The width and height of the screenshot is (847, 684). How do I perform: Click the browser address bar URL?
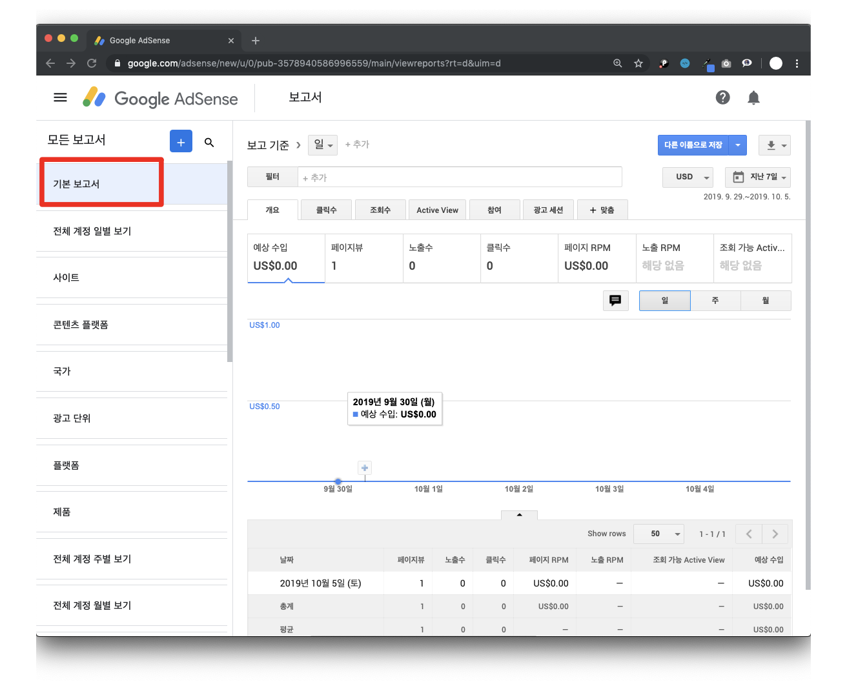[x=314, y=63]
